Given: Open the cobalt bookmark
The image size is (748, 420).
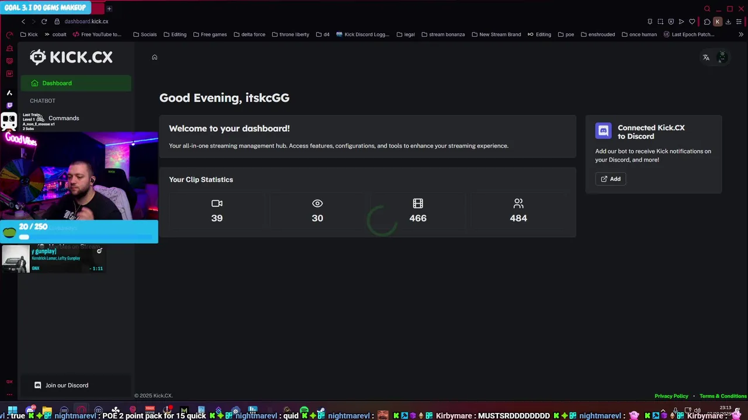Looking at the screenshot, I should (x=56, y=34).
